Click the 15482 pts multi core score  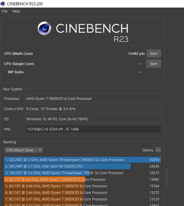coord(136,54)
